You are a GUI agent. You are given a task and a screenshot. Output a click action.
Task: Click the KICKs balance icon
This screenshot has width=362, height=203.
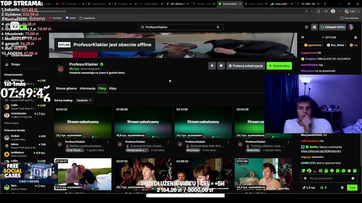322,187
